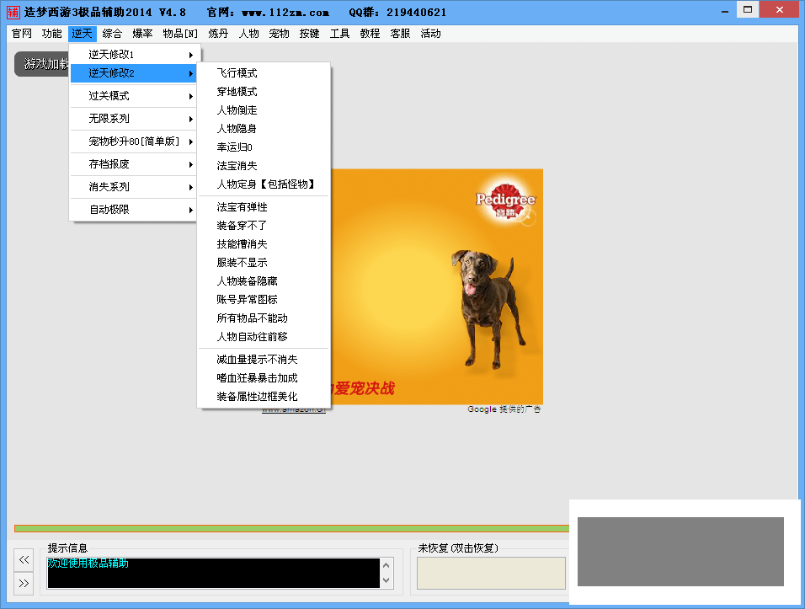Image resolution: width=805 pixels, height=609 pixels.
Task: Select 人物隐身 option
Action: point(237,129)
